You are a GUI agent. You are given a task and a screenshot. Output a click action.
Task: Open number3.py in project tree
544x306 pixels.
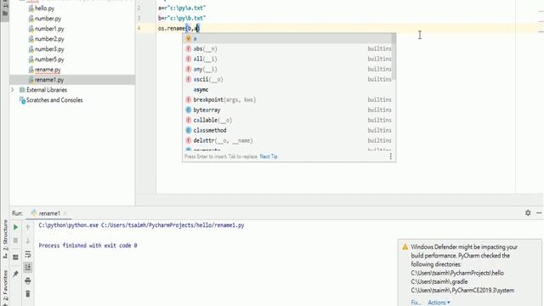pos(49,49)
